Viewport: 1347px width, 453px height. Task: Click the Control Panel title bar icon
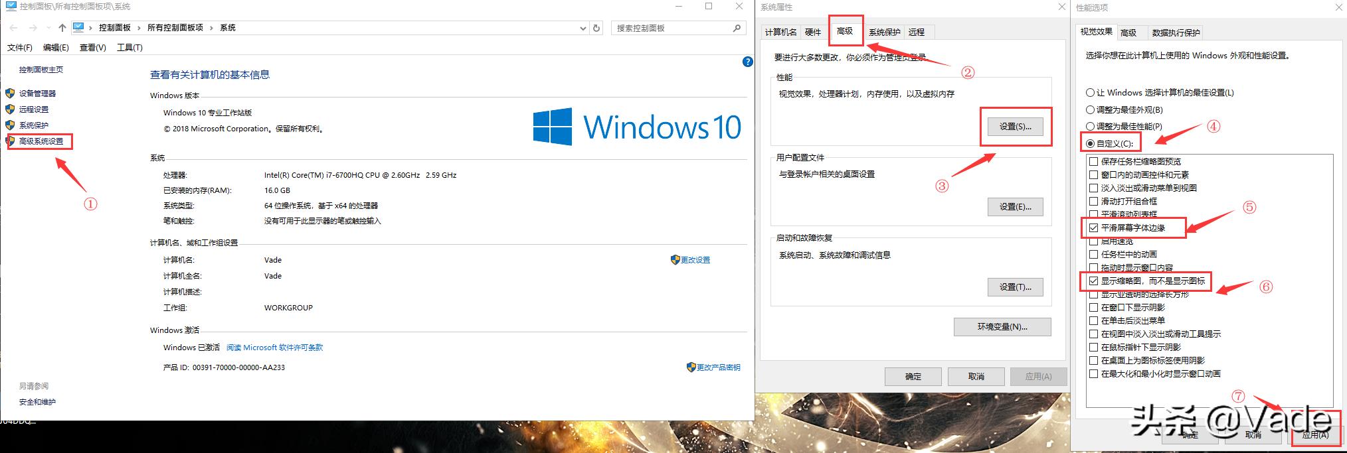coord(11,6)
